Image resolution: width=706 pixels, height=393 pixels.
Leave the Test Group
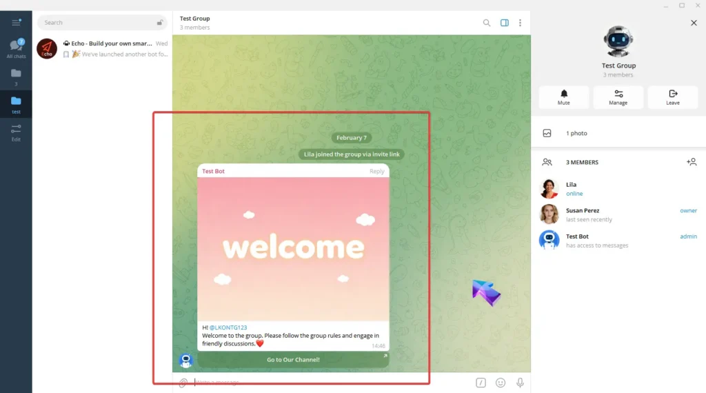(x=672, y=97)
